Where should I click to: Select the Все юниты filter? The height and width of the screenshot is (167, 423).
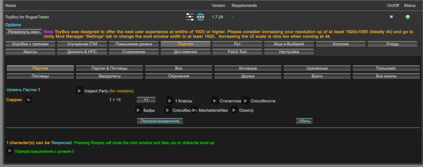[x=386, y=76]
